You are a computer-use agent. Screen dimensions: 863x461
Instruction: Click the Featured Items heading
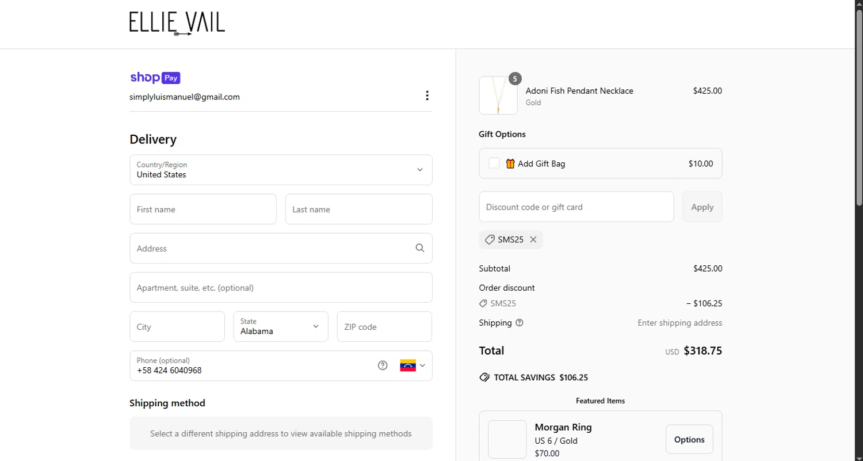pos(600,401)
